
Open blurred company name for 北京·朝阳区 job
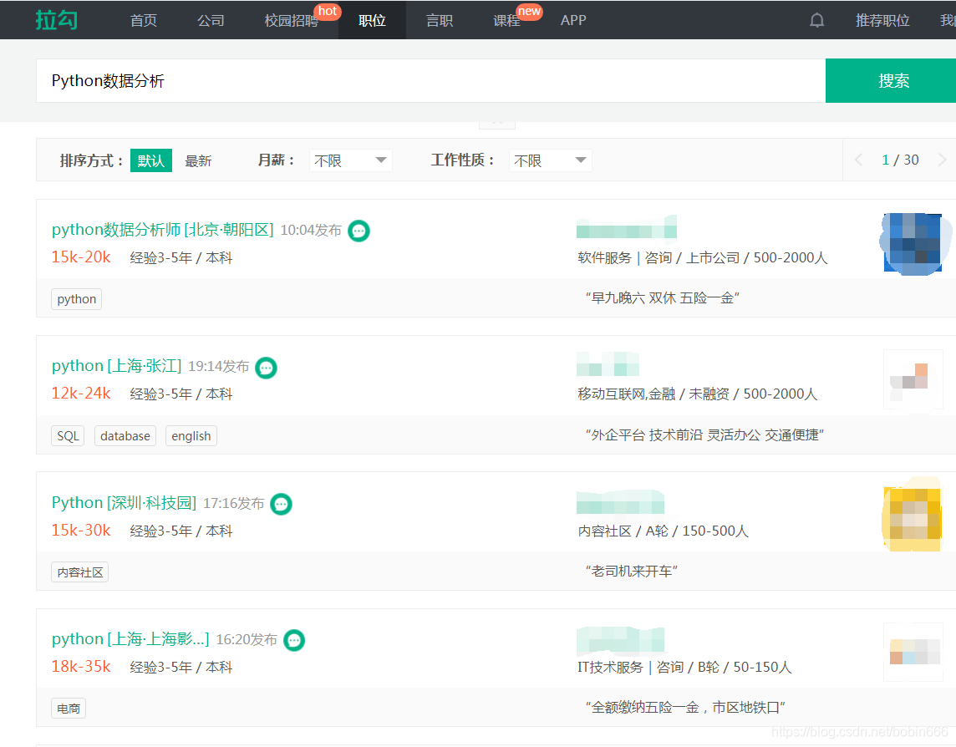tap(627, 227)
